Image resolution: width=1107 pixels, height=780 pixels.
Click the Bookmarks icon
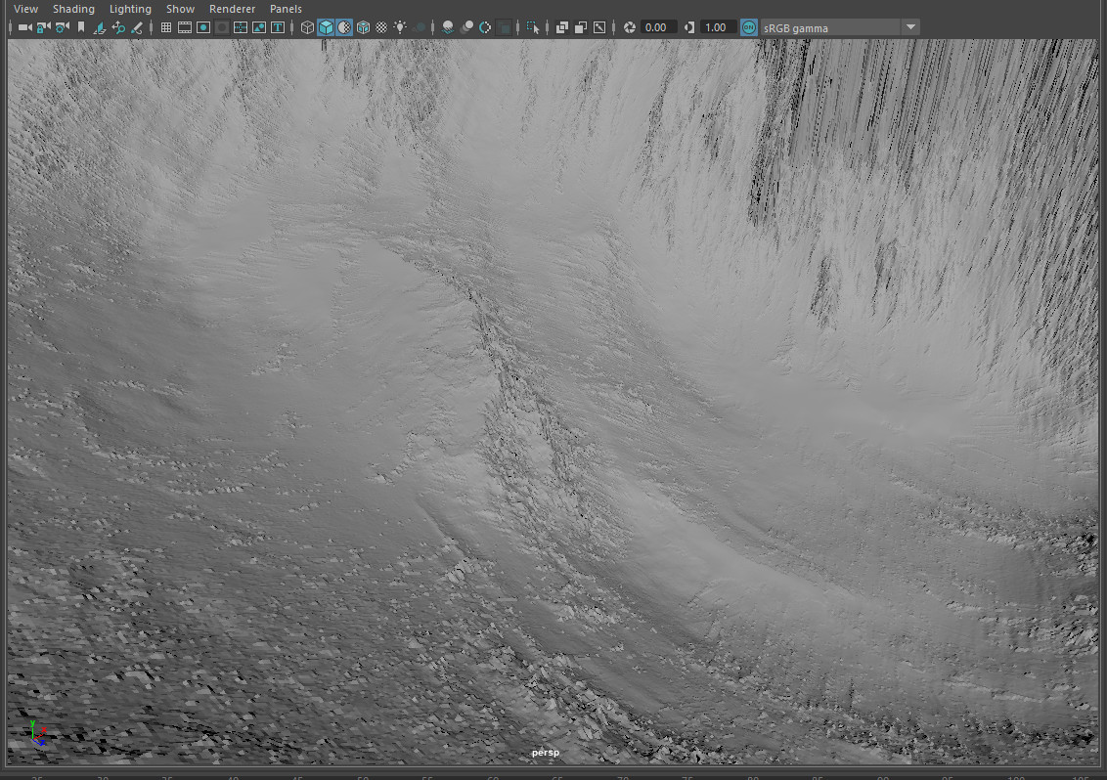coord(81,27)
